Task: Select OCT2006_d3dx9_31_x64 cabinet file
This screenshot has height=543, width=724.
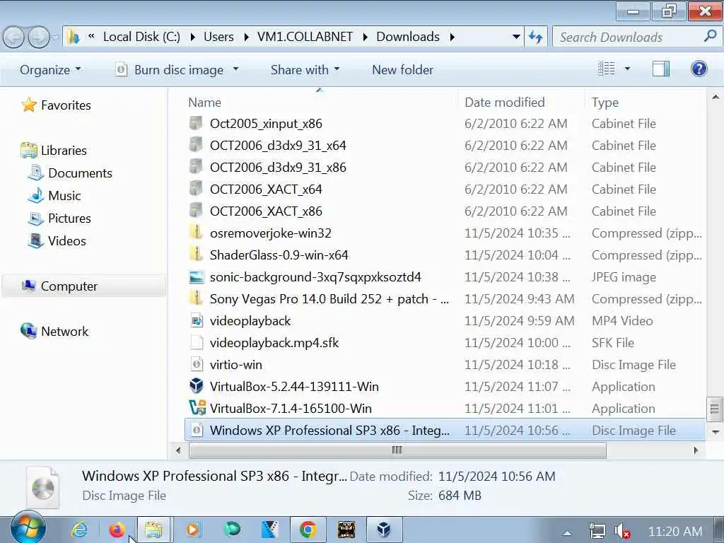Action: (x=278, y=146)
